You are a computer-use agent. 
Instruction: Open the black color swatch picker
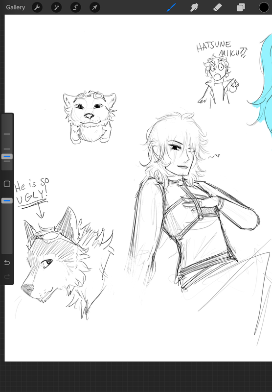[264, 7]
